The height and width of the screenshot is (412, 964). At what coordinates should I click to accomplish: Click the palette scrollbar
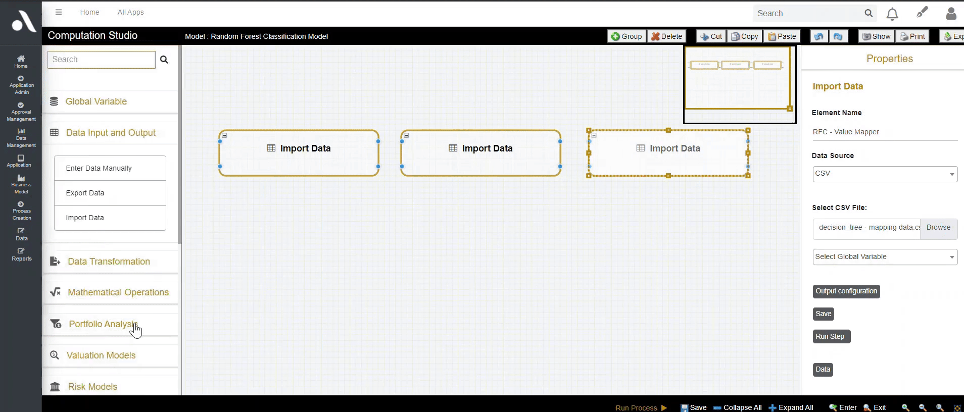click(179, 151)
